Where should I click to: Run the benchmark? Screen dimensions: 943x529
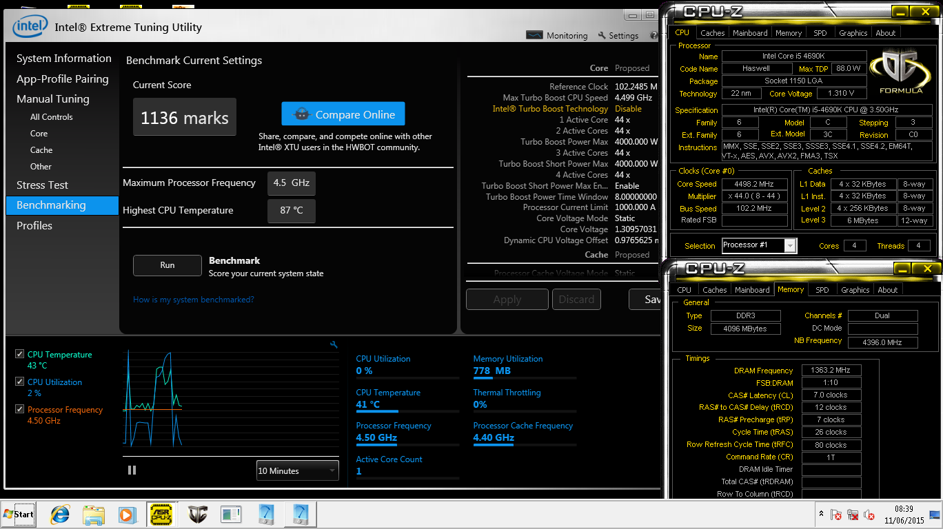point(168,265)
